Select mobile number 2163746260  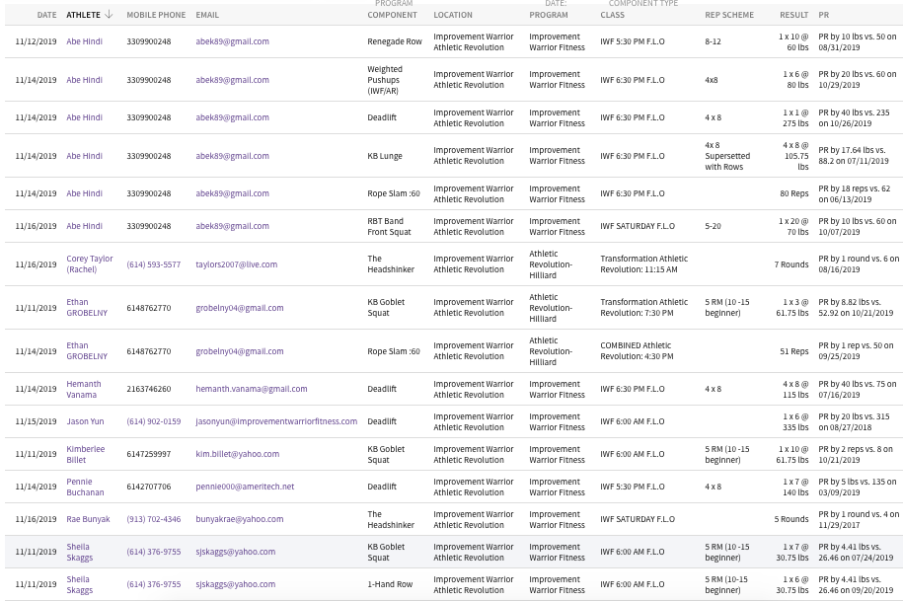(149, 389)
